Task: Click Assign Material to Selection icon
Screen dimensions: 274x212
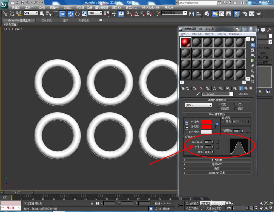Action: (195, 88)
